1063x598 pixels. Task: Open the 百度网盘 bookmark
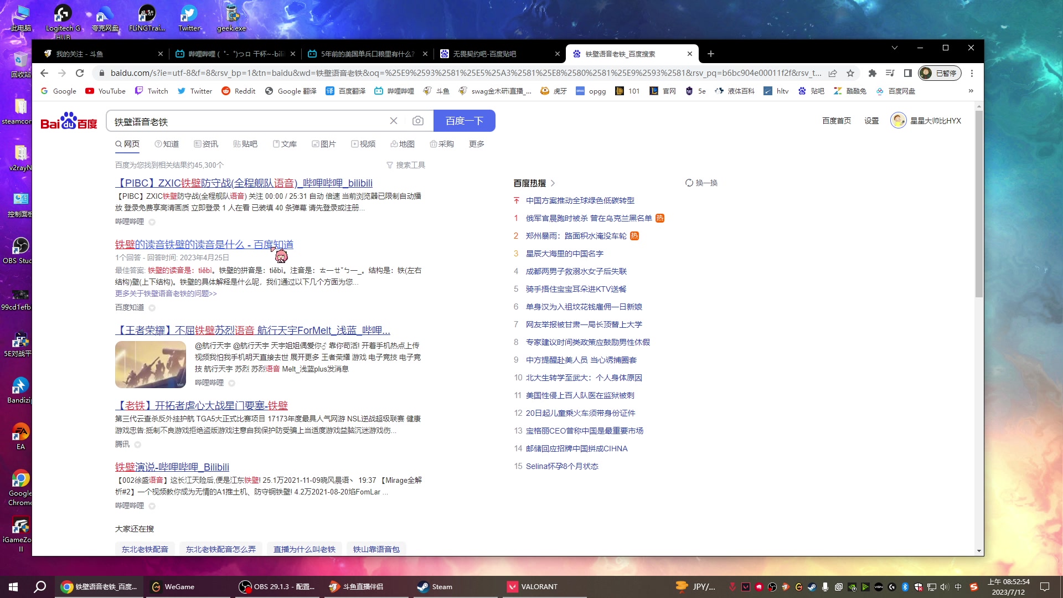tap(895, 91)
